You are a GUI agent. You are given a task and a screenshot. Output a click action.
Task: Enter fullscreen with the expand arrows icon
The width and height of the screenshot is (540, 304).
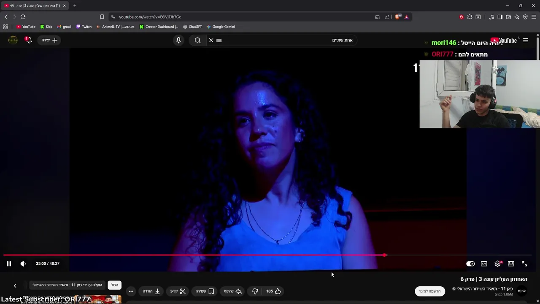pos(524,264)
